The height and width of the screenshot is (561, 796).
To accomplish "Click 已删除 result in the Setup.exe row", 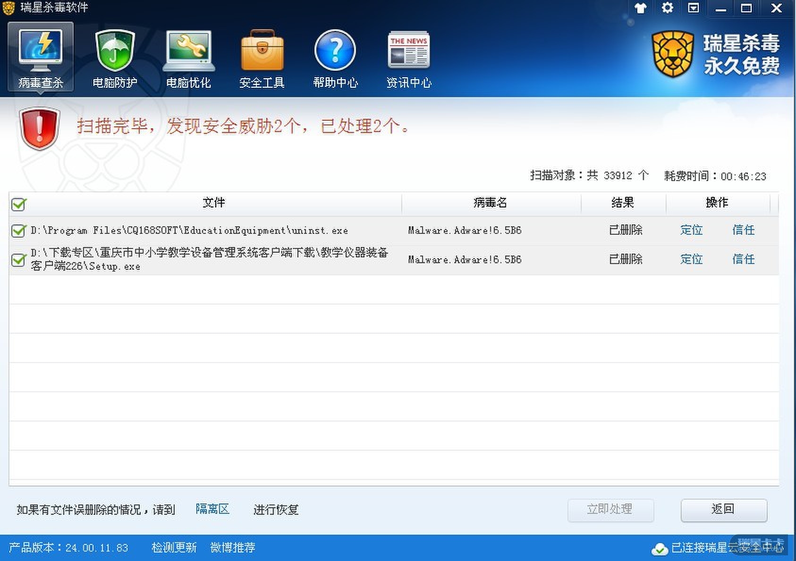I will tap(626, 259).
